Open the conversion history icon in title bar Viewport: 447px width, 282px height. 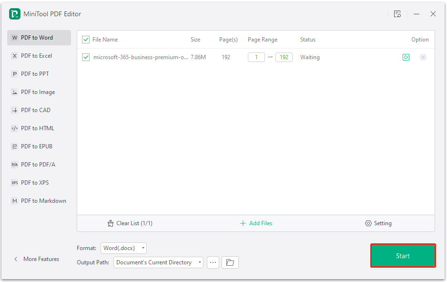397,14
